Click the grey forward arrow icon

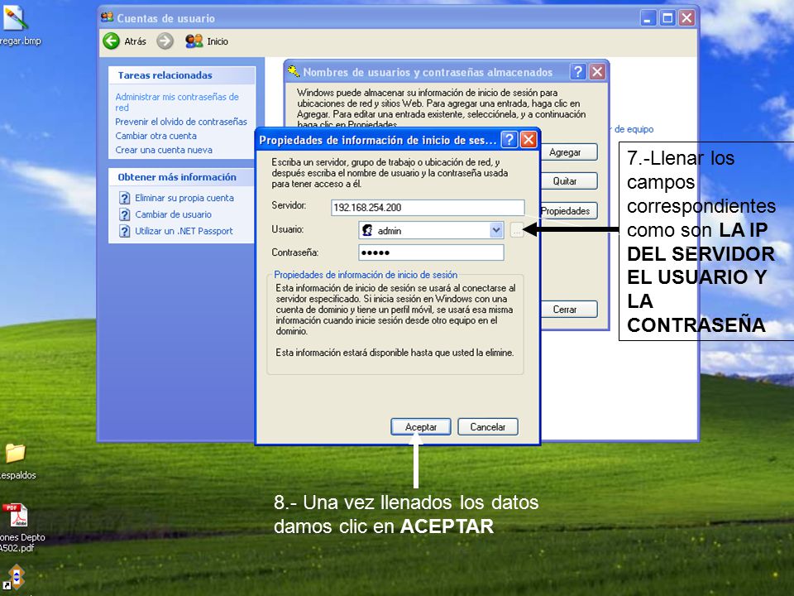tap(165, 41)
